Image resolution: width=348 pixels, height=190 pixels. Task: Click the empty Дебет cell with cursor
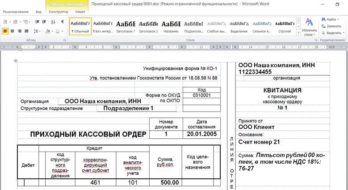click(28, 182)
